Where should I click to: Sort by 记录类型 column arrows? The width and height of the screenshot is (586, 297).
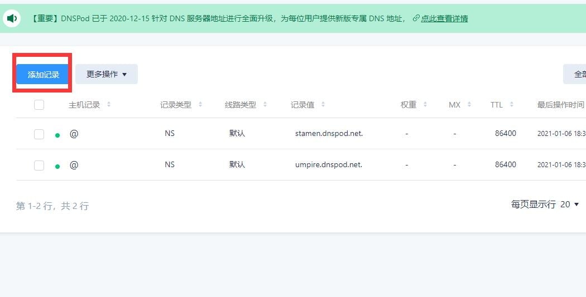pos(200,104)
